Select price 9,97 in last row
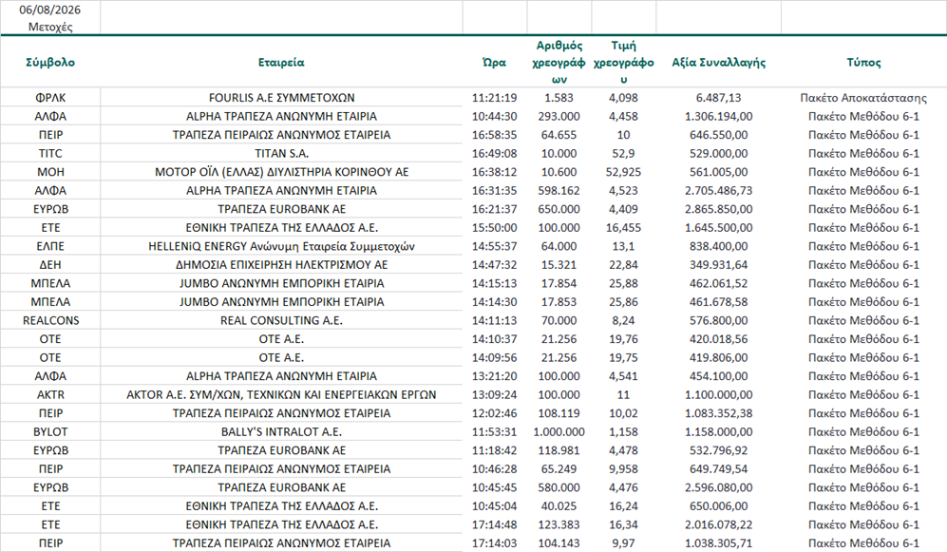The image size is (947, 552). tap(623, 542)
